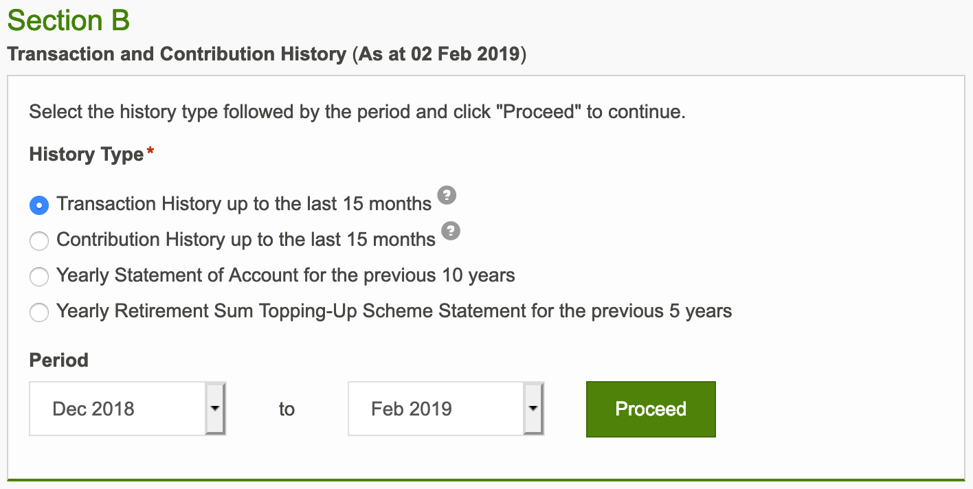Click the History Type field label
This screenshot has height=489, width=973.
pyautogui.click(x=86, y=155)
